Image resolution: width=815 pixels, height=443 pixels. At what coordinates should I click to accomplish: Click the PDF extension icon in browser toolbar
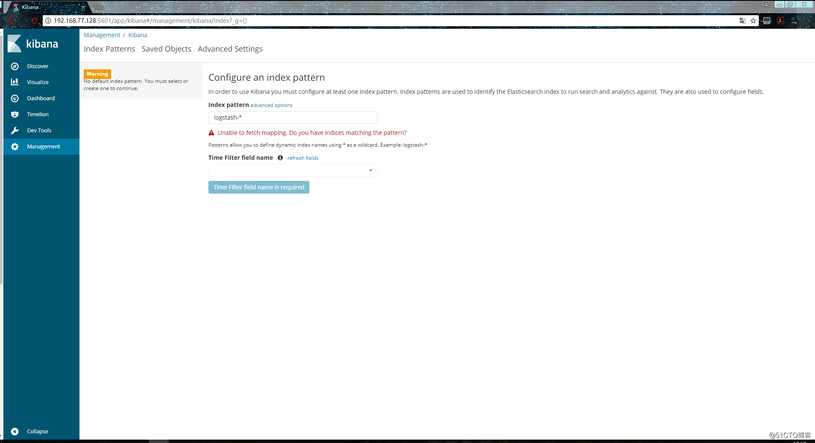pos(780,21)
